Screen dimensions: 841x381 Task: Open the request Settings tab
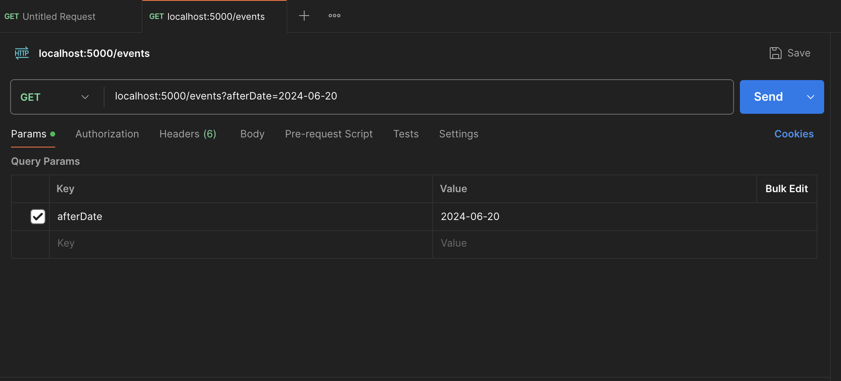458,134
